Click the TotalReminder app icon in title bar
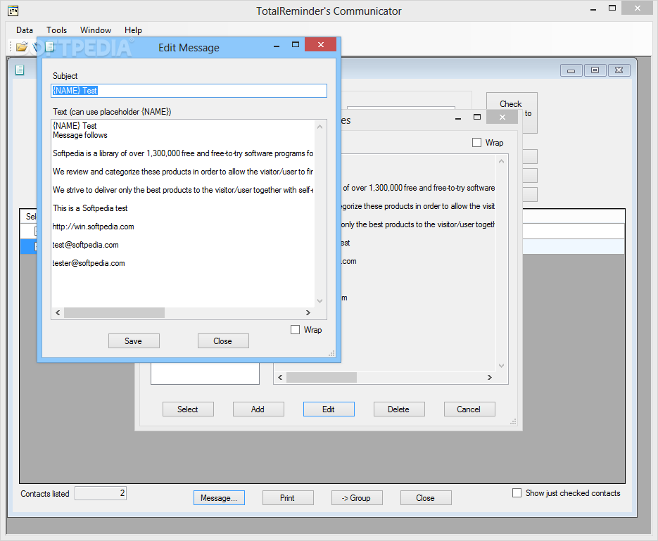This screenshot has width=658, height=541. point(13,11)
